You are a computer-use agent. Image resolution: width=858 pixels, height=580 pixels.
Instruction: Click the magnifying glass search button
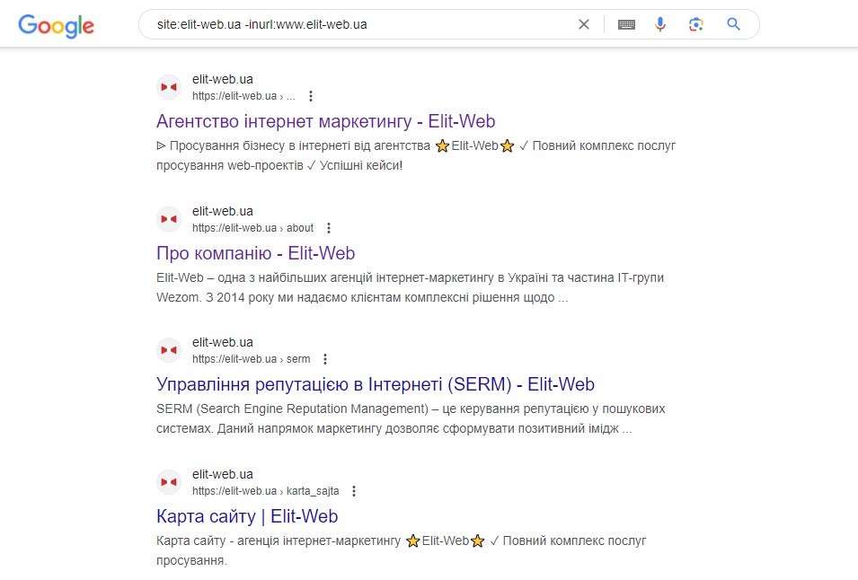(x=733, y=24)
